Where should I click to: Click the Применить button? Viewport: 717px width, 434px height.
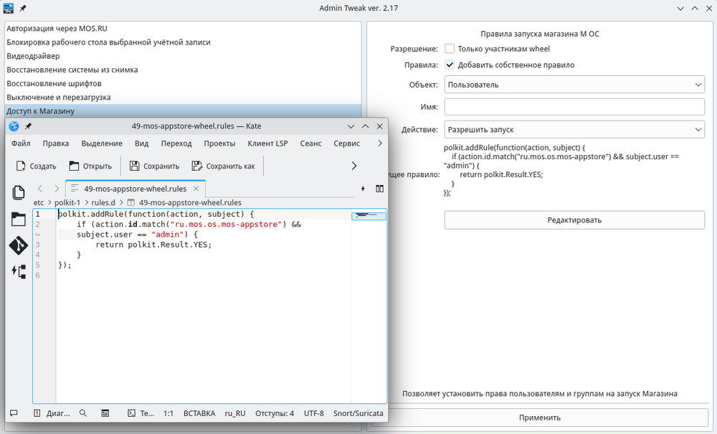[539, 418]
